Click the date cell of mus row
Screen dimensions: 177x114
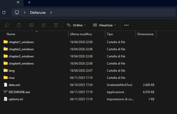tap(81, 78)
